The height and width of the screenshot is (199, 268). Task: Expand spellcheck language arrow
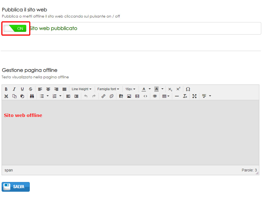210,96
